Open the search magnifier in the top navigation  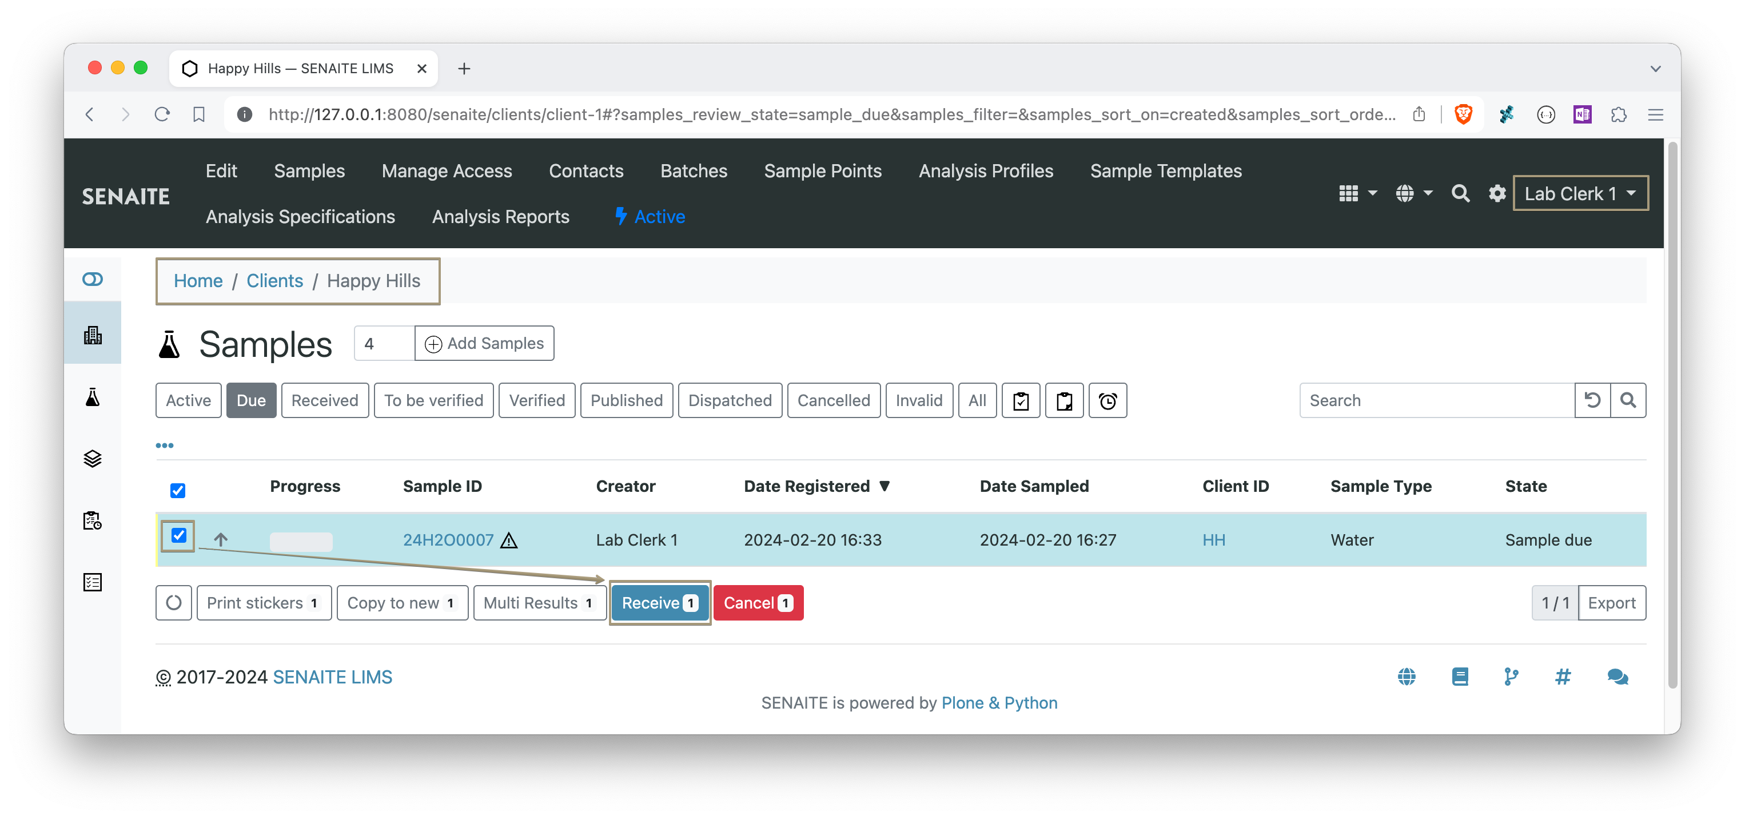pos(1460,193)
